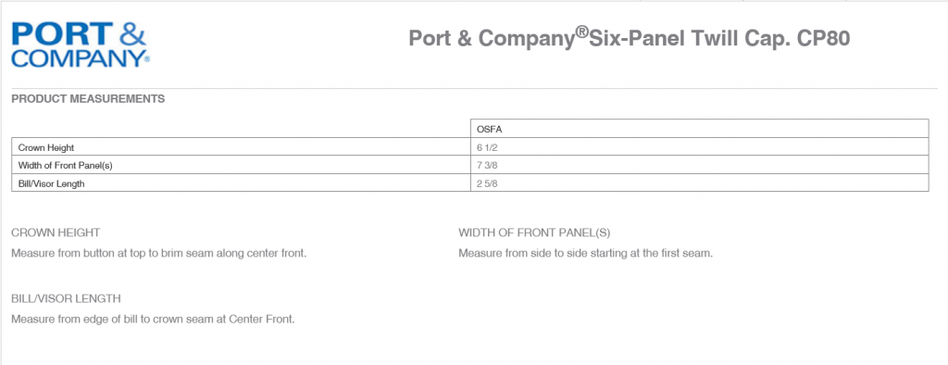Select the 7 3/8 width value
Viewport: 948px width, 365px height.
pyautogui.click(x=487, y=165)
